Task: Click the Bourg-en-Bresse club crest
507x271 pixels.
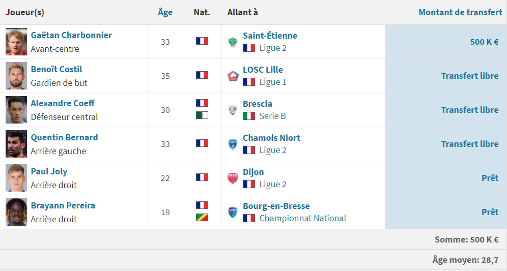Action: click(x=233, y=212)
